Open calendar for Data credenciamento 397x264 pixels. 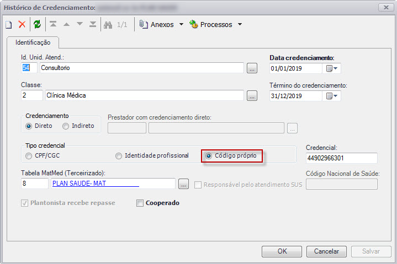click(331, 68)
